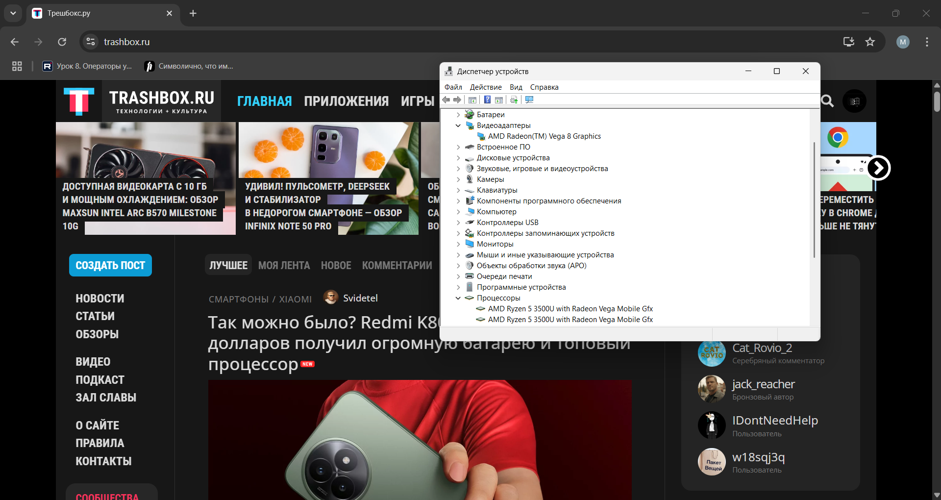941x500 pixels.
Task: Expand the Камеры node
Action: point(458,179)
